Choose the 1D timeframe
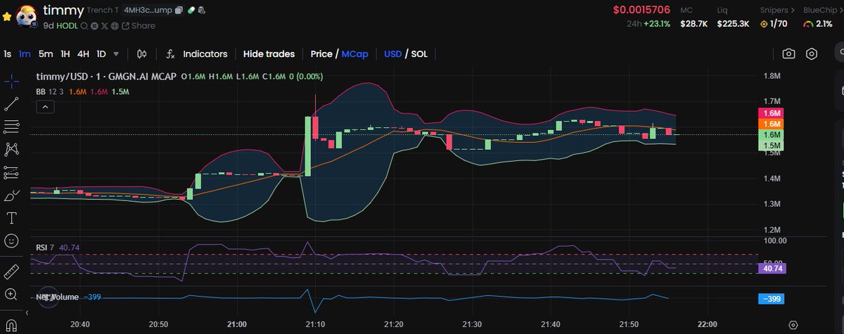The height and width of the screenshot is (334, 844). pyautogui.click(x=101, y=54)
